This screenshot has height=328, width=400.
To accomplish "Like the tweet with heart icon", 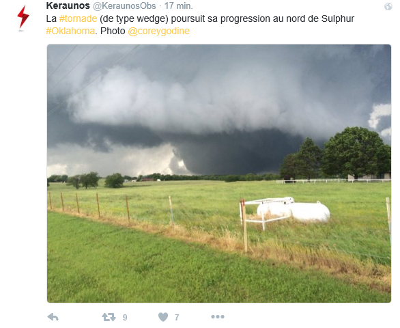I will pyautogui.click(x=163, y=317).
